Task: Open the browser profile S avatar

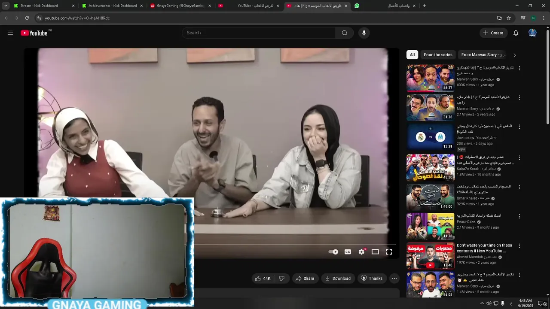Action: (x=533, y=18)
